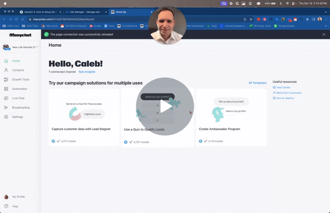Image resolution: width=330 pixels, height=213 pixels.
Task: Click the See Insights link
Action: tap(87, 72)
